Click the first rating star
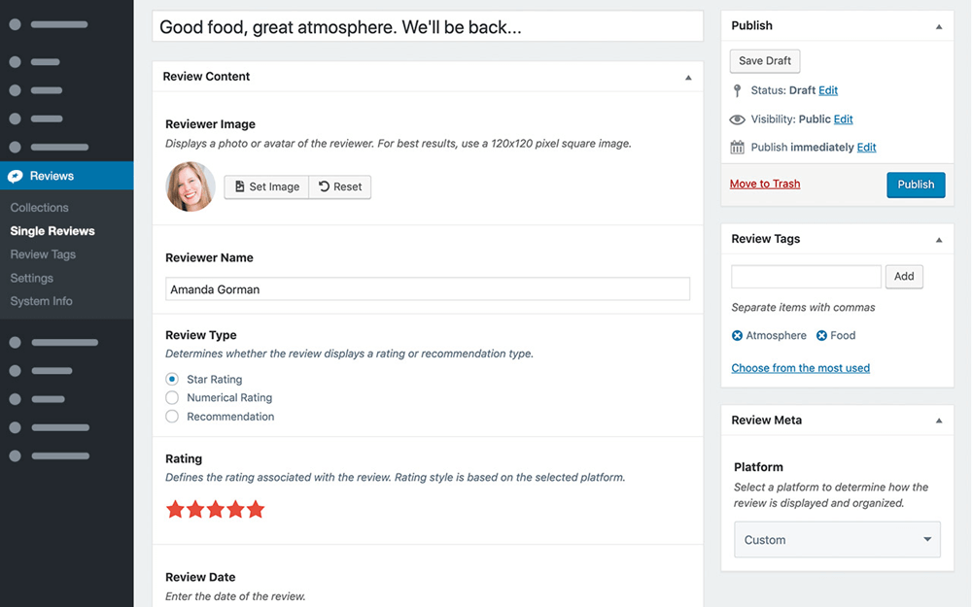Viewport: 972px width, 607px height. [x=175, y=509]
